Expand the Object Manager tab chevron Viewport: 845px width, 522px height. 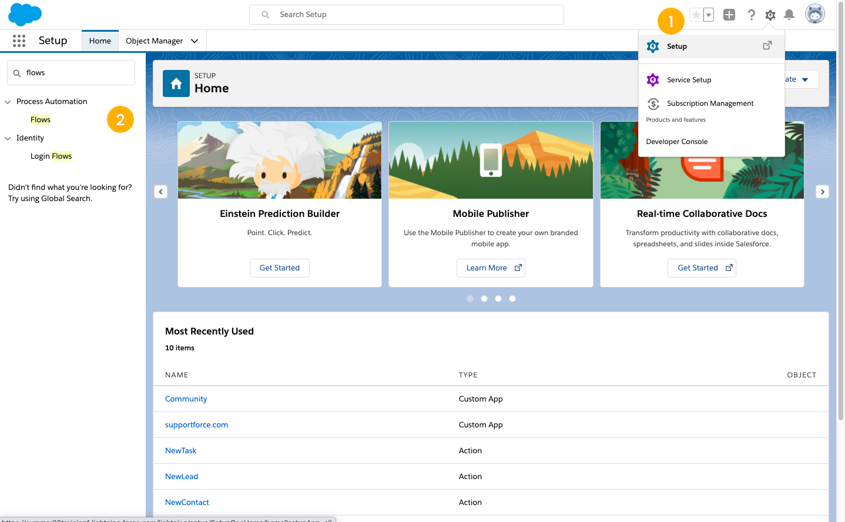coord(195,41)
